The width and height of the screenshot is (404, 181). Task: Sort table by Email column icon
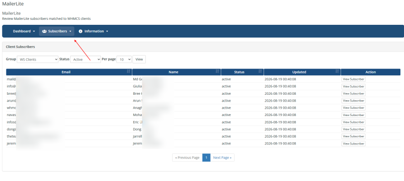129,71
